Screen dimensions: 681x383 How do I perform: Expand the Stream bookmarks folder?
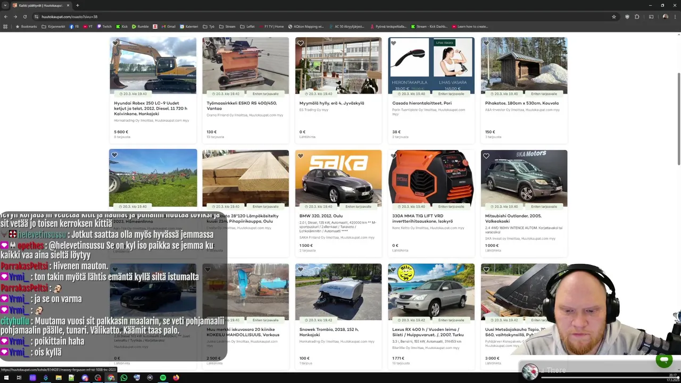click(227, 26)
